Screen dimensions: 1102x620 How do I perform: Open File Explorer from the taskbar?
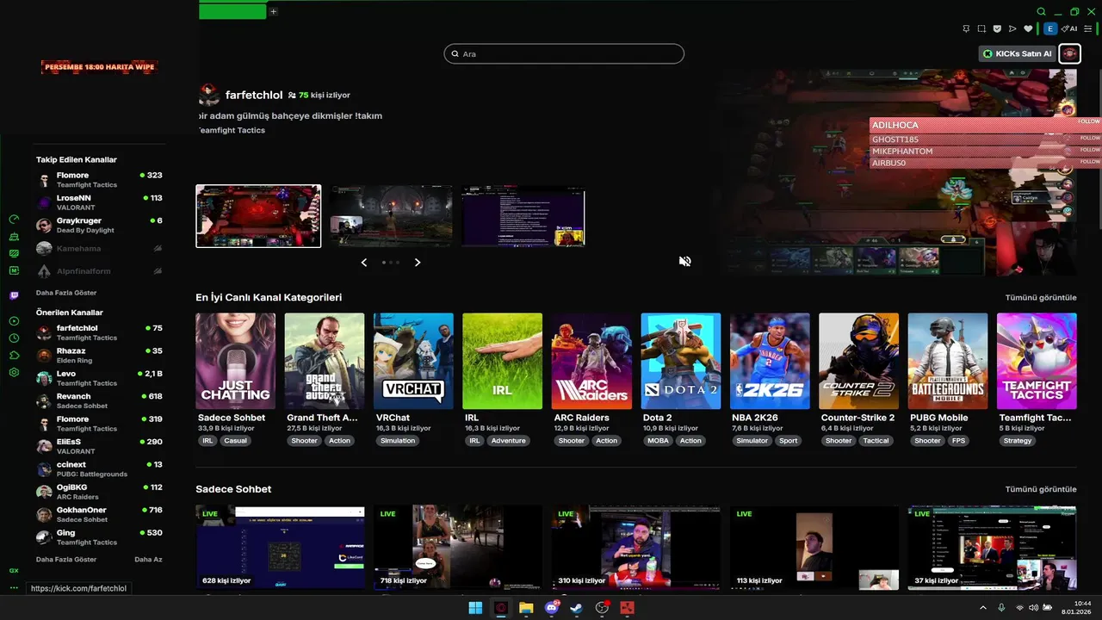[526, 608]
